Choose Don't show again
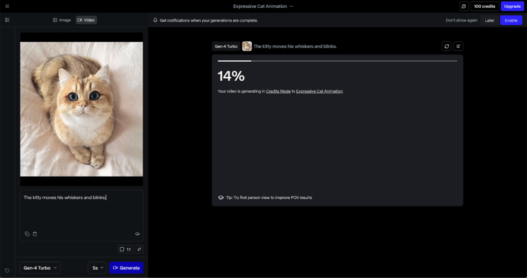 [x=461, y=20]
